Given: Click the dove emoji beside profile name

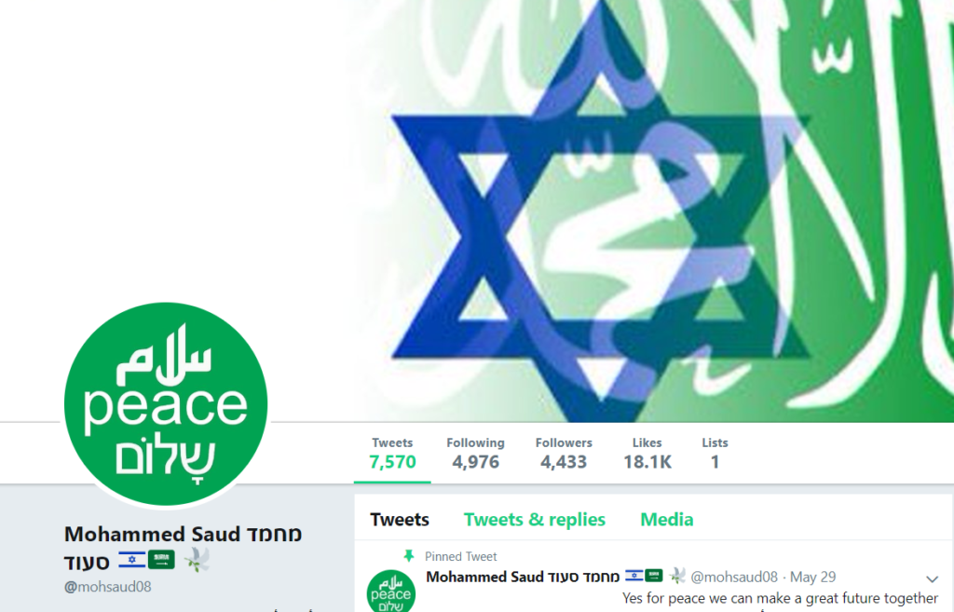Looking at the screenshot, I should (x=197, y=560).
